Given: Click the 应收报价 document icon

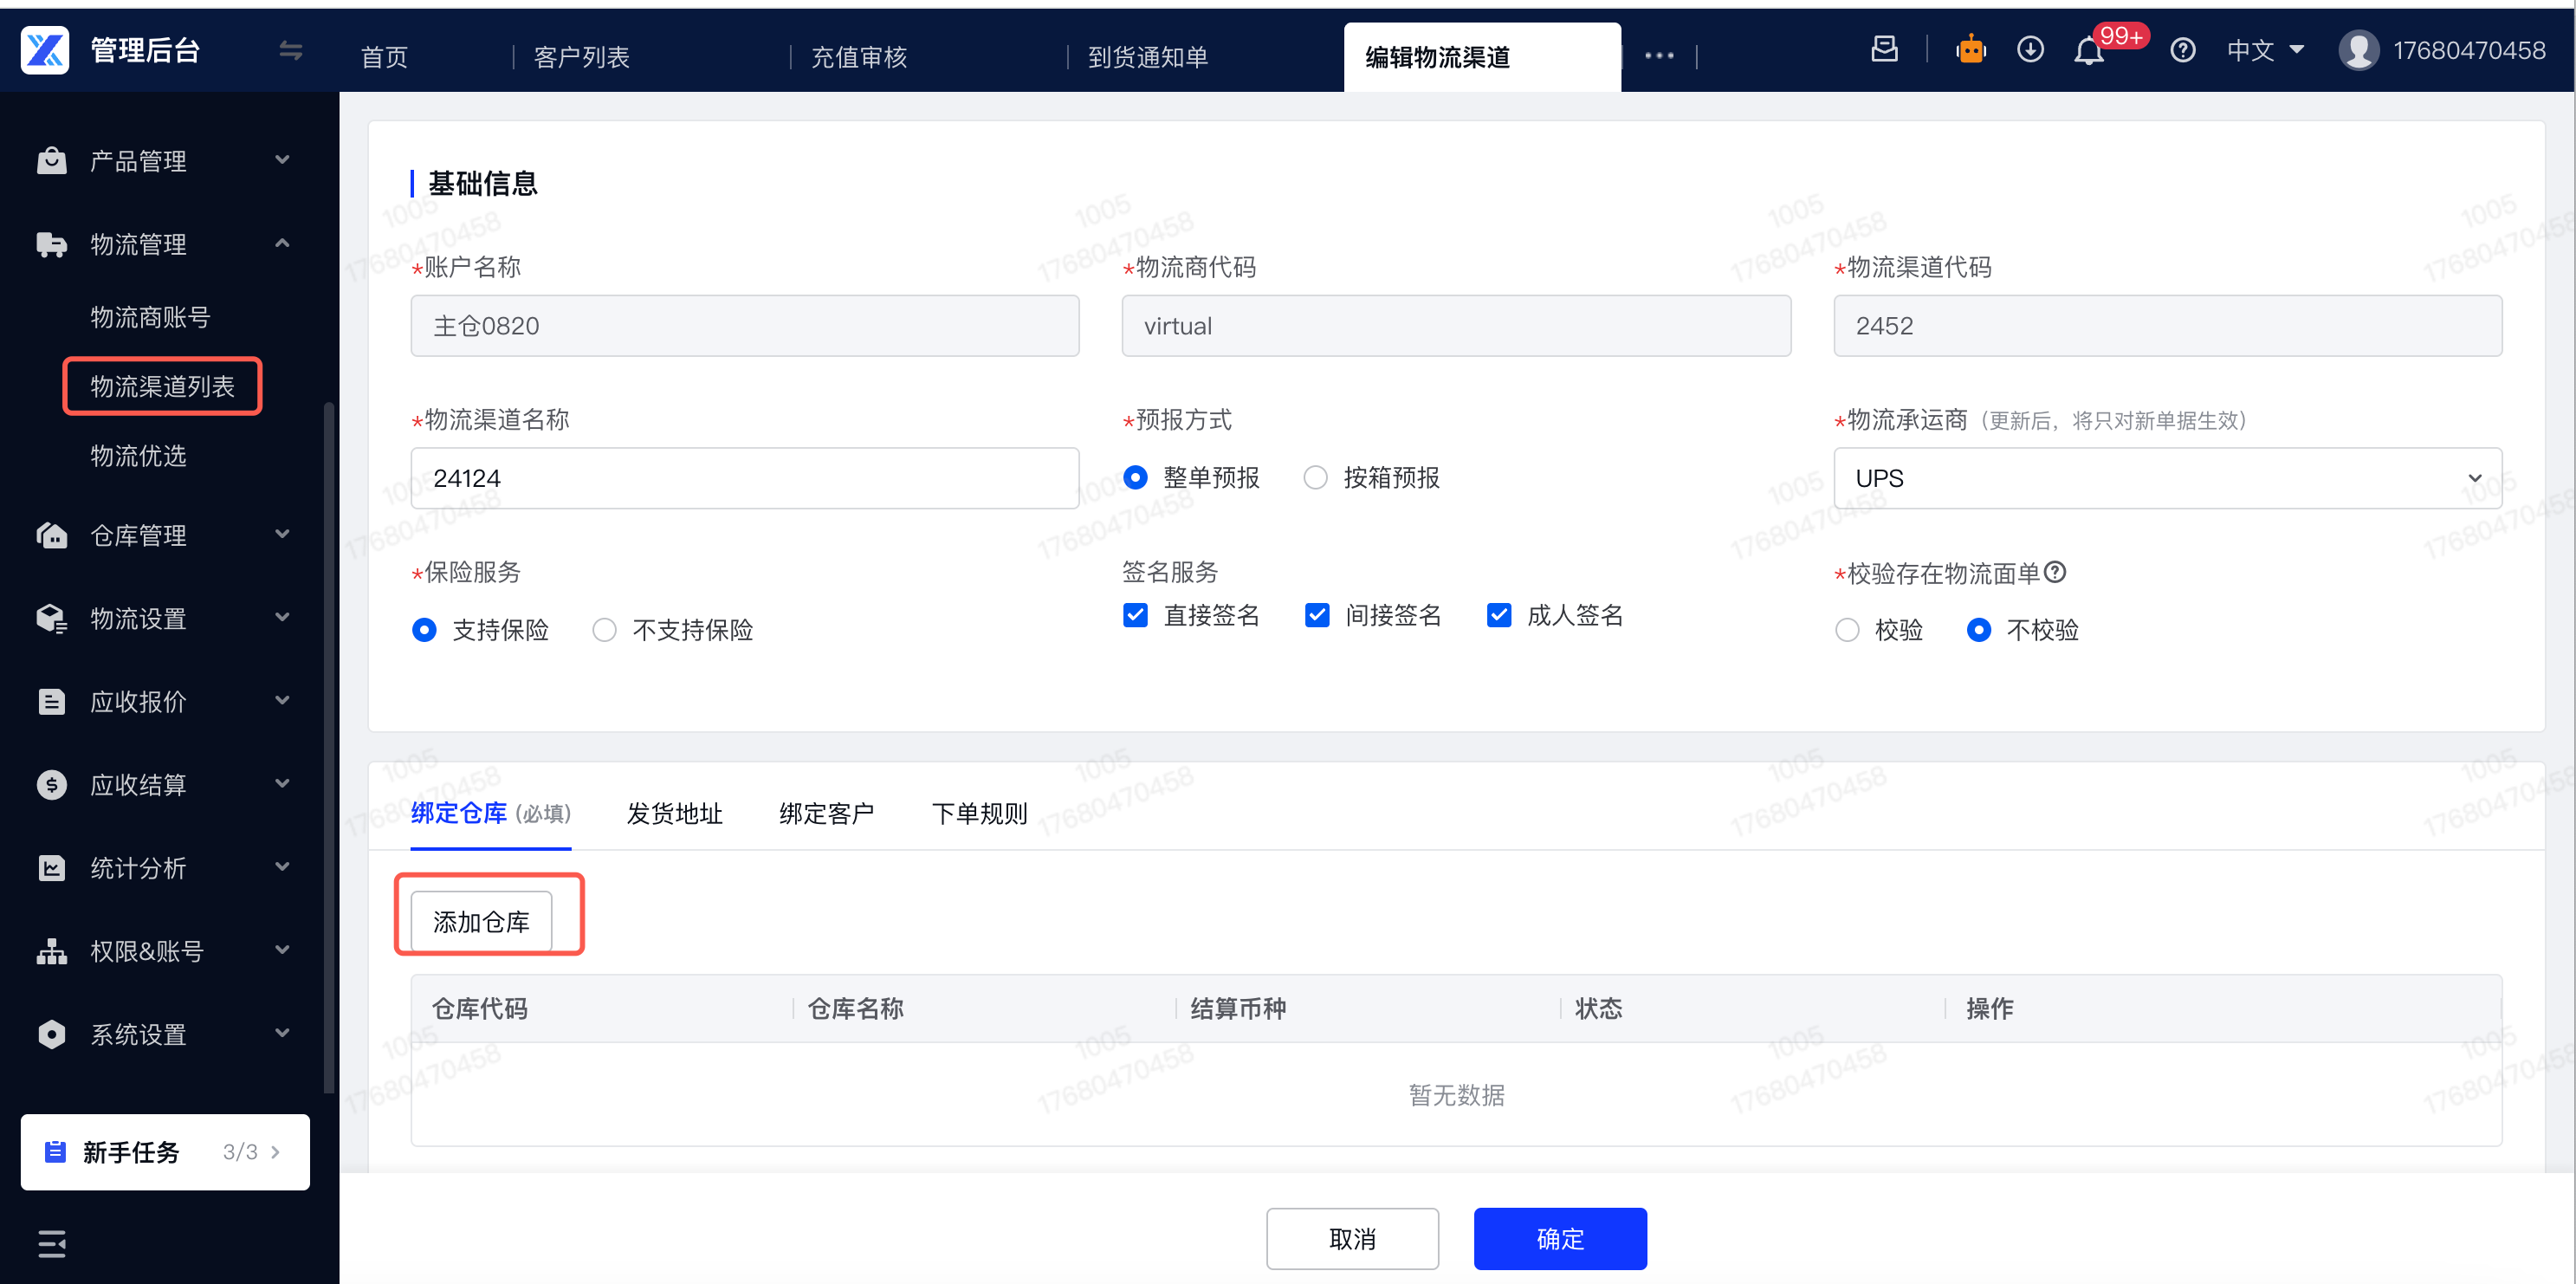Looking at the screenshot, I should [x=51, y=702].
